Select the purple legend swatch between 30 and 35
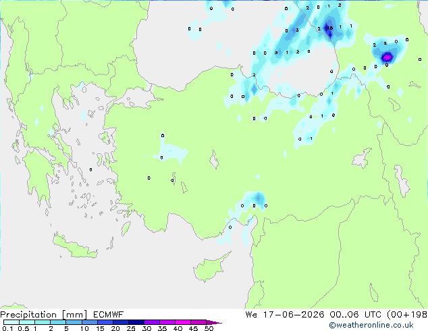Viewport: 428px width, 331px height. (x=152, y=322)
